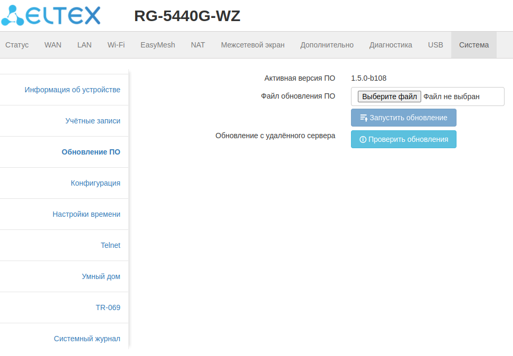Click the Запустить обновление button
The height and width of the screenshot is (356, 513).
click(x=404, y=118)
